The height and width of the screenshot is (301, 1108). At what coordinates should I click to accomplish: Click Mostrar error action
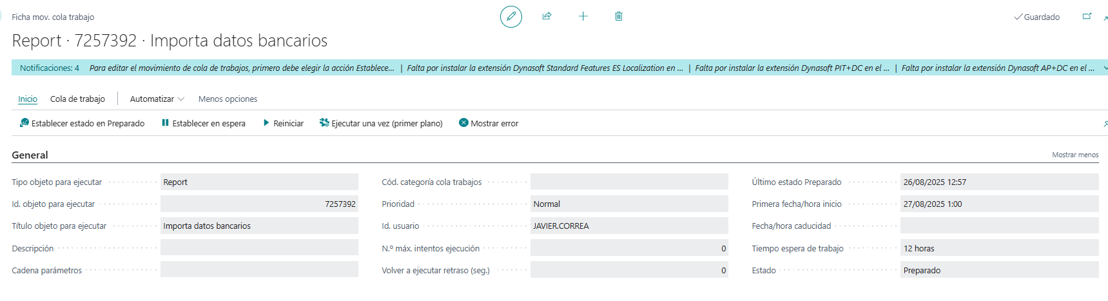point(489,123)
